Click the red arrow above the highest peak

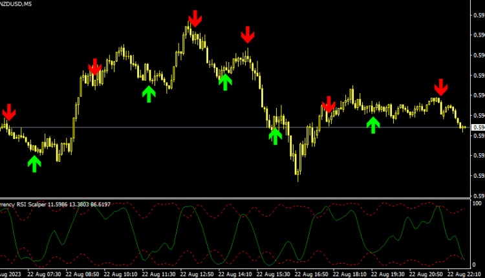[x=194, y=19]
